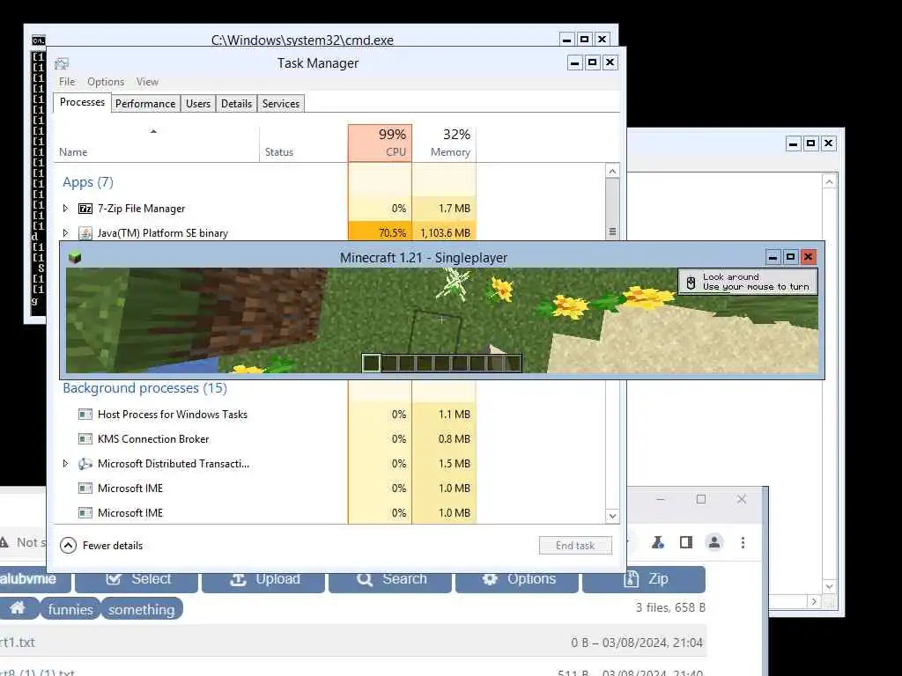Click rear window vertical scrollbar up arrow
902x676 pixels.
[x=830, y=182]
